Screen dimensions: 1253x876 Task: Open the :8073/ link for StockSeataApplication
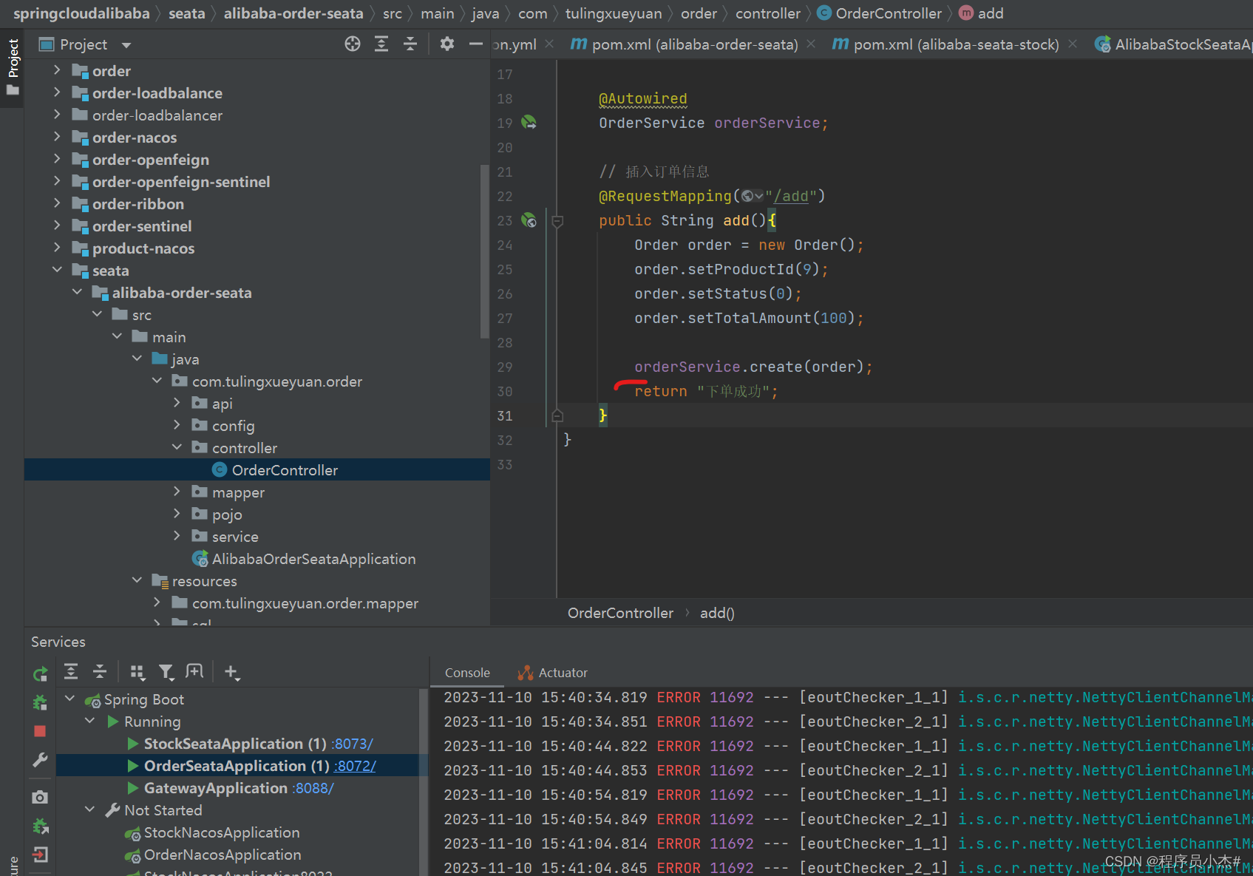pos(352,744)
